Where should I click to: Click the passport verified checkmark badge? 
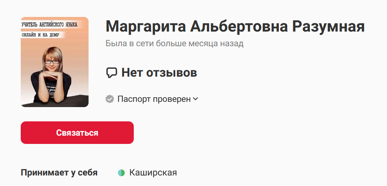[x=110, y=99]
